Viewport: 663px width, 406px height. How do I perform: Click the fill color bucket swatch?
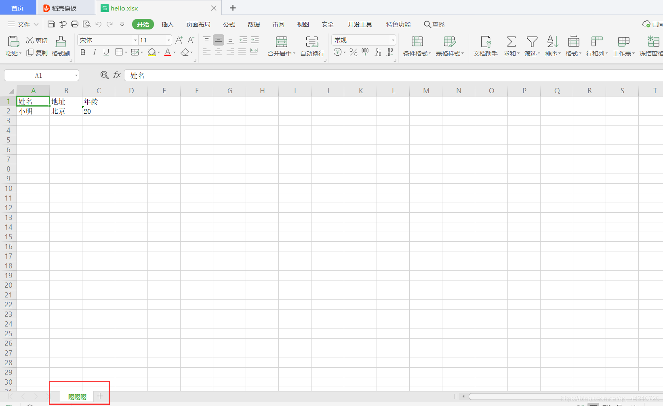click(152, 52)
